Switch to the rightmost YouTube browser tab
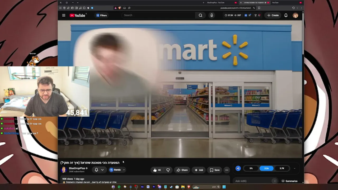338x190 pixels. [286, 3]
